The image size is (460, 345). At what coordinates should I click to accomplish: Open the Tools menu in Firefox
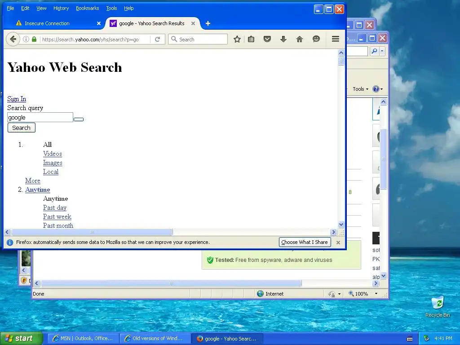coord(111,8)
